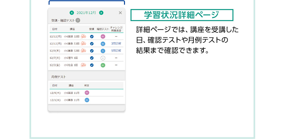
Task: Click the stamp icon on the 小6社会 1回 row
Action: (x=83, y=65)
